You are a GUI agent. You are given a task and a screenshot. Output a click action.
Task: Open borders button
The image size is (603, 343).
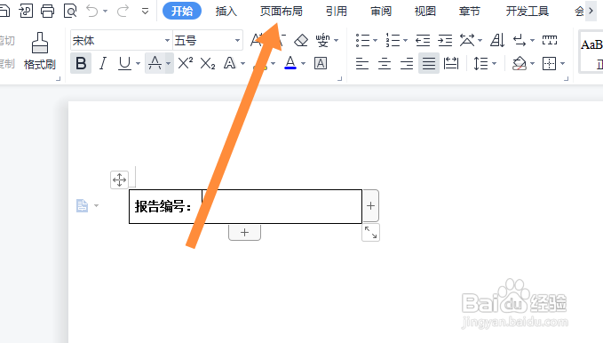point(549,63)
